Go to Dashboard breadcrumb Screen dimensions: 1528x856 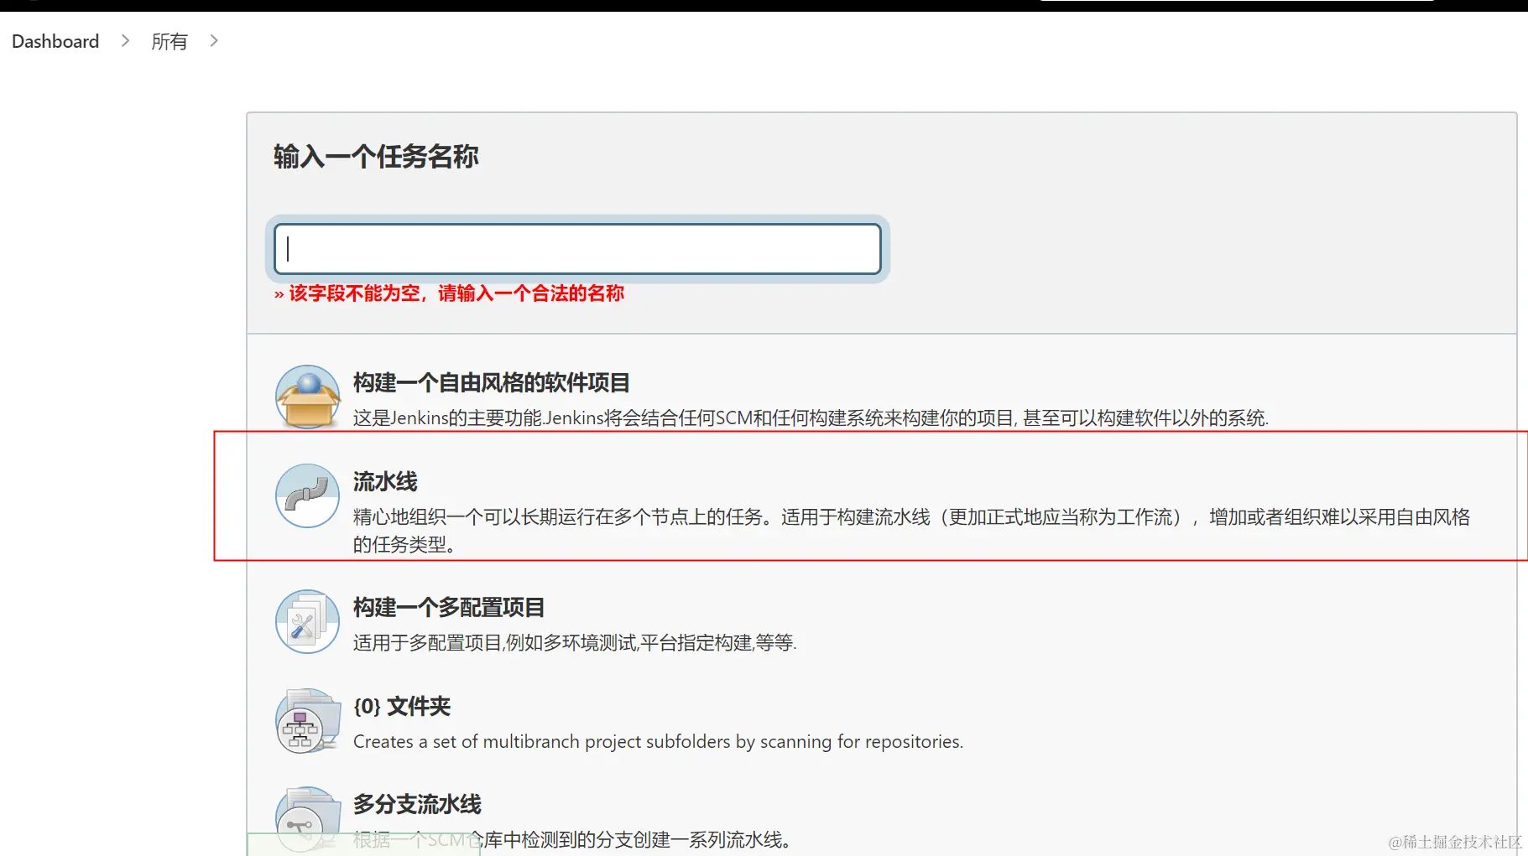(x=55, y=41)
